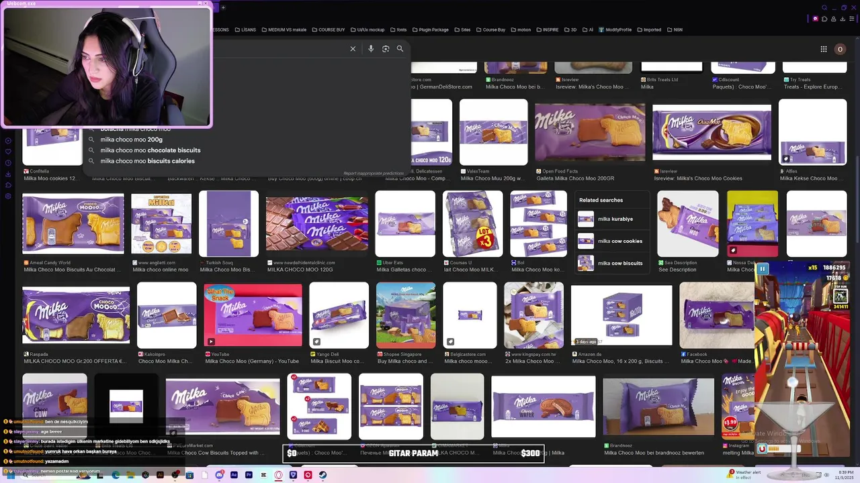
Task: Open the Amazon.de Milka Choco Moo 16 x 200 g image
Action: (x=621, y=315)
